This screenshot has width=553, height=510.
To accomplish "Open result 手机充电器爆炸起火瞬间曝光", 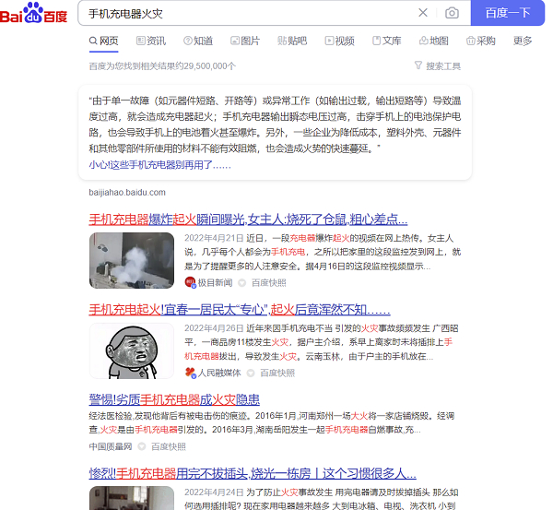I will 248,219.
